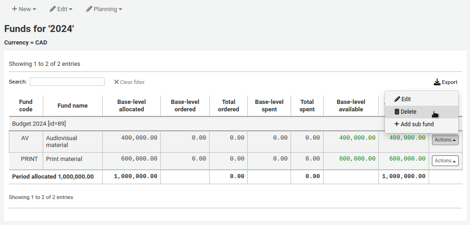This screenshot has width=470, height=225.
Task: Open Actions button for Print material fund
Action: click(445, 161)
